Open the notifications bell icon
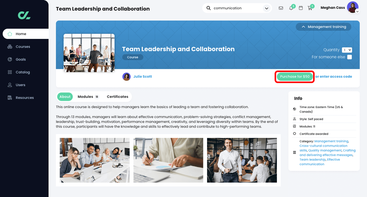Viewport: 367px width, 197px height. 291,8
